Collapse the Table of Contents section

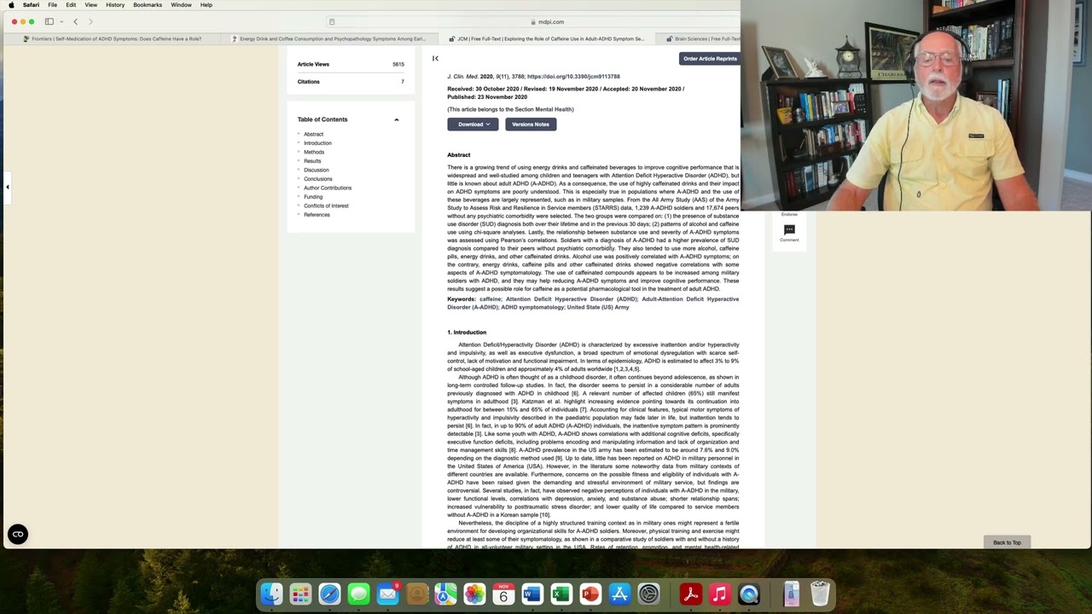click(x=396, y=119)
